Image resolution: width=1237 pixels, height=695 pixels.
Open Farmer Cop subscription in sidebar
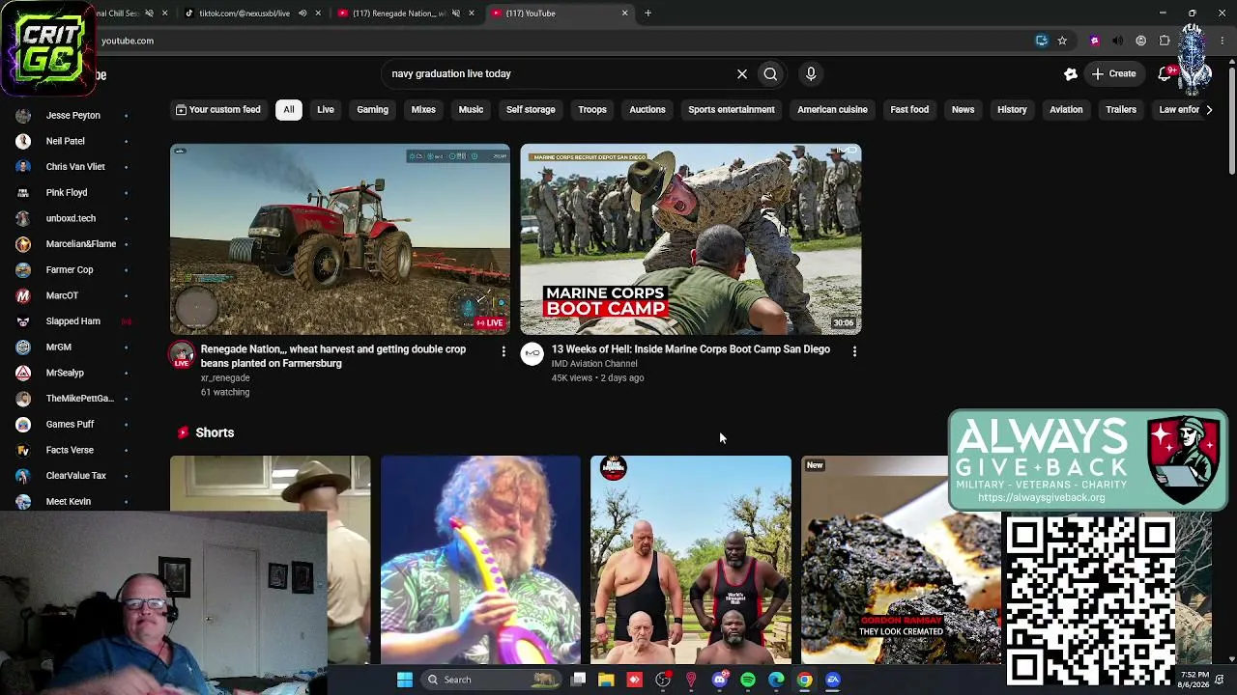tap(70, 270)
